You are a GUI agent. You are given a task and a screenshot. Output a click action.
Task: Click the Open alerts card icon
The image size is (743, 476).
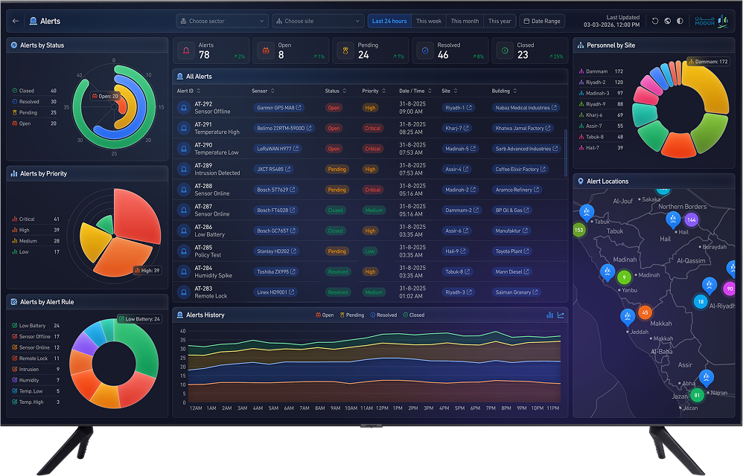[x=266, y=51]
